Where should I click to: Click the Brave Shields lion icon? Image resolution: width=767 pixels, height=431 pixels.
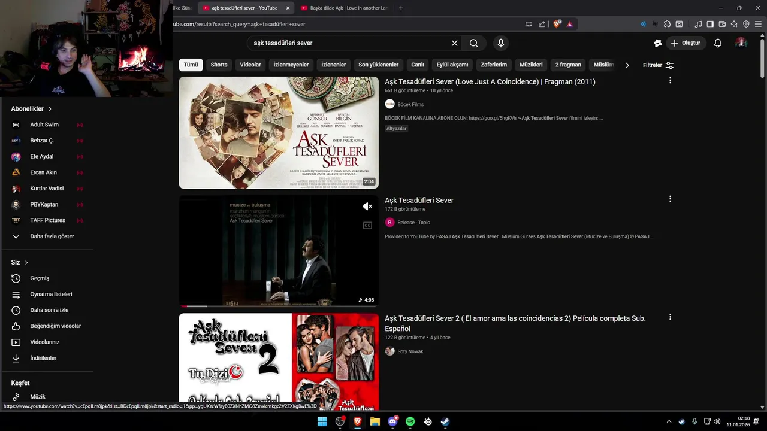(557, 24)
